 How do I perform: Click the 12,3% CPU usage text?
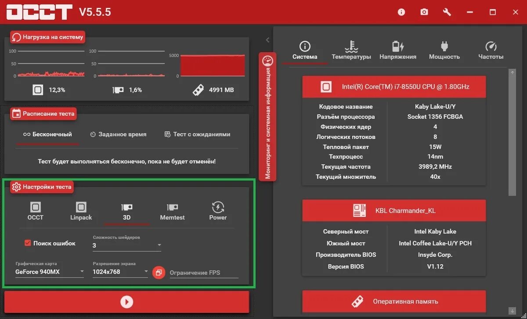pyautogui.click(x=57, y=90)
